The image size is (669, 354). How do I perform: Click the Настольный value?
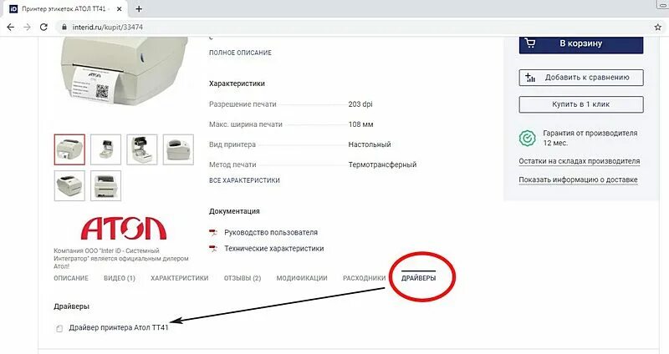coord(370,144)
